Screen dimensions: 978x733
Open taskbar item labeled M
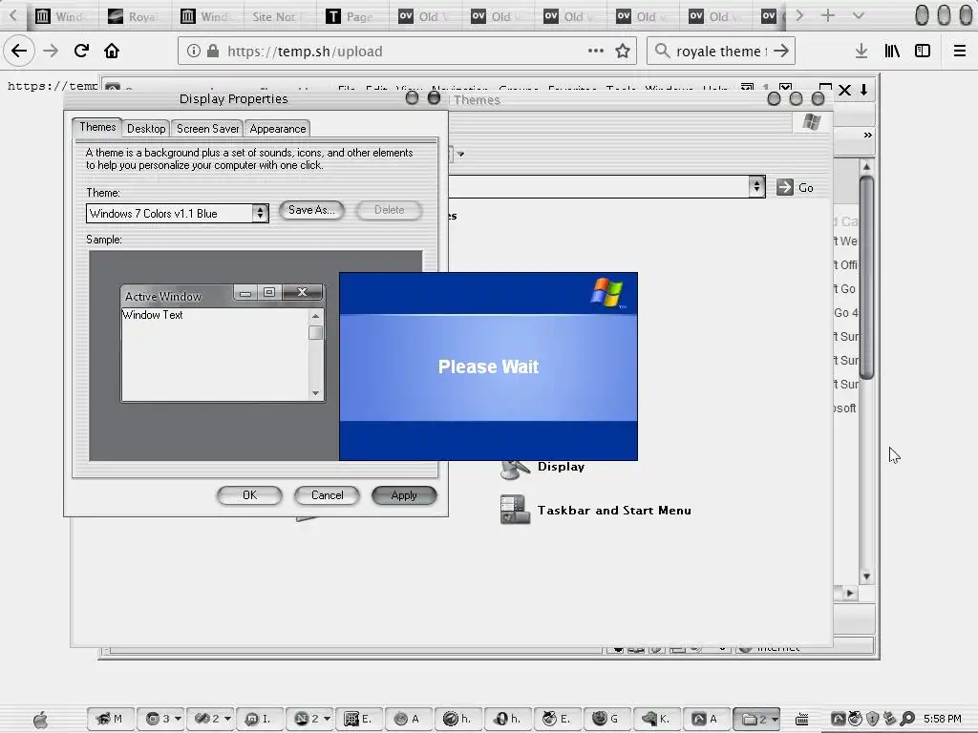(x=110, y=719)
